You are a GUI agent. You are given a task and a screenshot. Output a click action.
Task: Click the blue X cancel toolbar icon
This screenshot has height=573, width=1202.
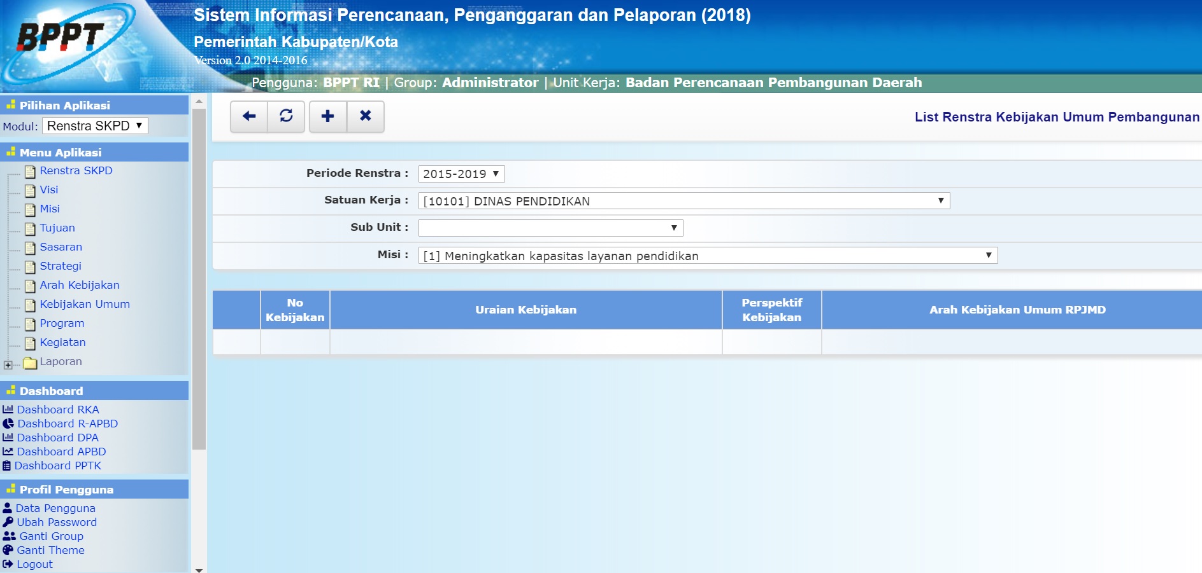click(366, 117)
